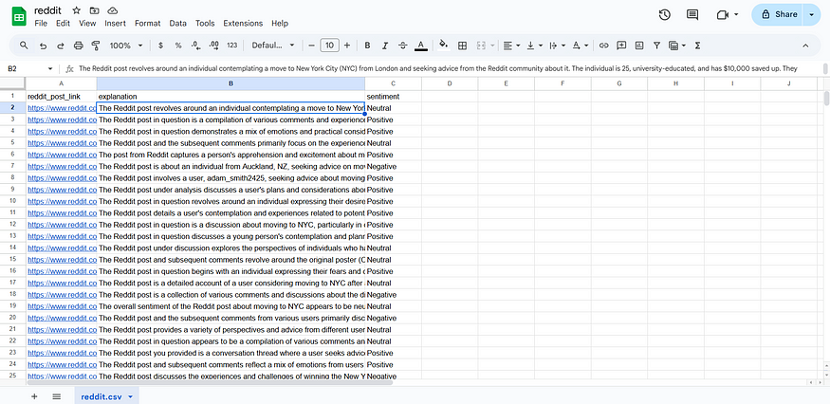This screenshot has width=830, height=404.
Task: Click the functions sigma icon
Action: coord(697,46)
